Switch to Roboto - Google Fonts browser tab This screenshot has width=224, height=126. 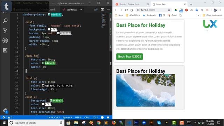coord(132,4)
